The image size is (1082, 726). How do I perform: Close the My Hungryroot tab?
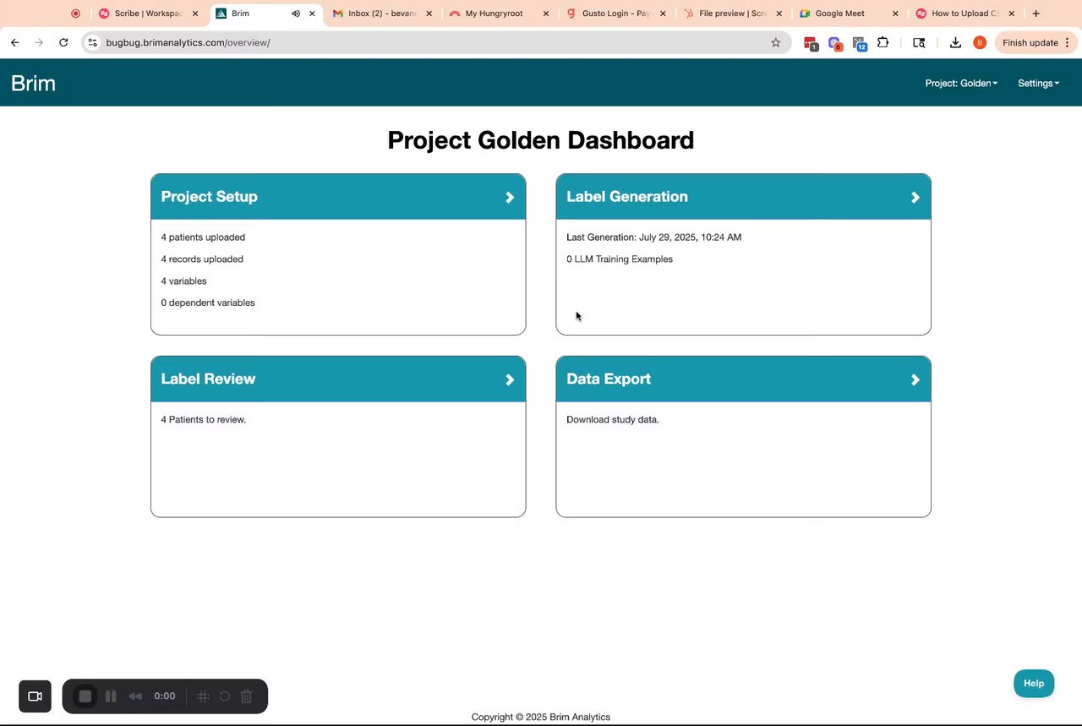pos(546,14)
